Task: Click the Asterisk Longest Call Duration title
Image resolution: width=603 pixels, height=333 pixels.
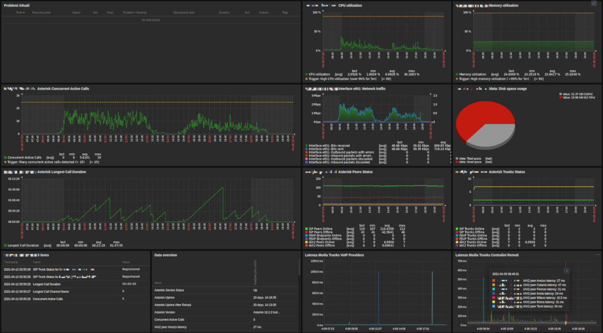Action: coord(61,172)
